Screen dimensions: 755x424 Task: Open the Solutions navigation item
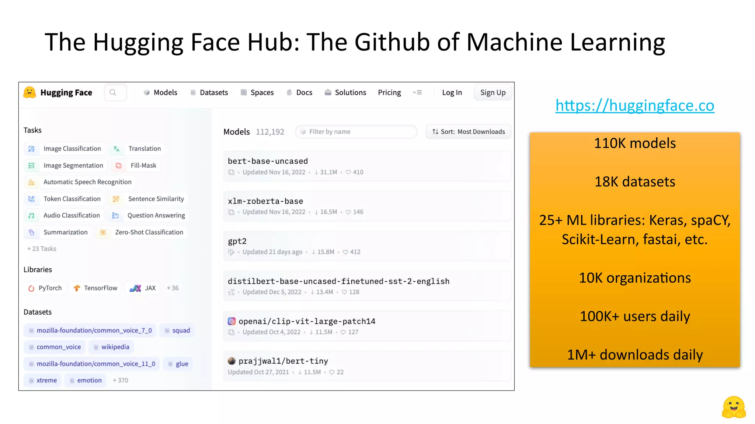coord(345,92)
